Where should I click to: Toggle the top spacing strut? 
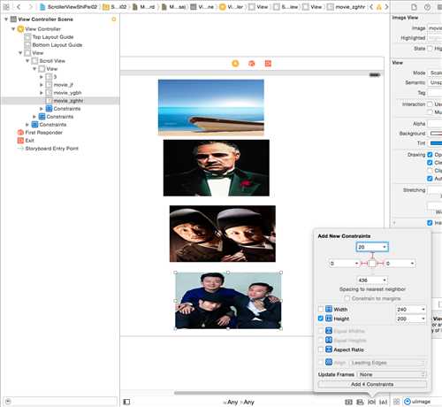pyautogui.click(x=372, y=256)
